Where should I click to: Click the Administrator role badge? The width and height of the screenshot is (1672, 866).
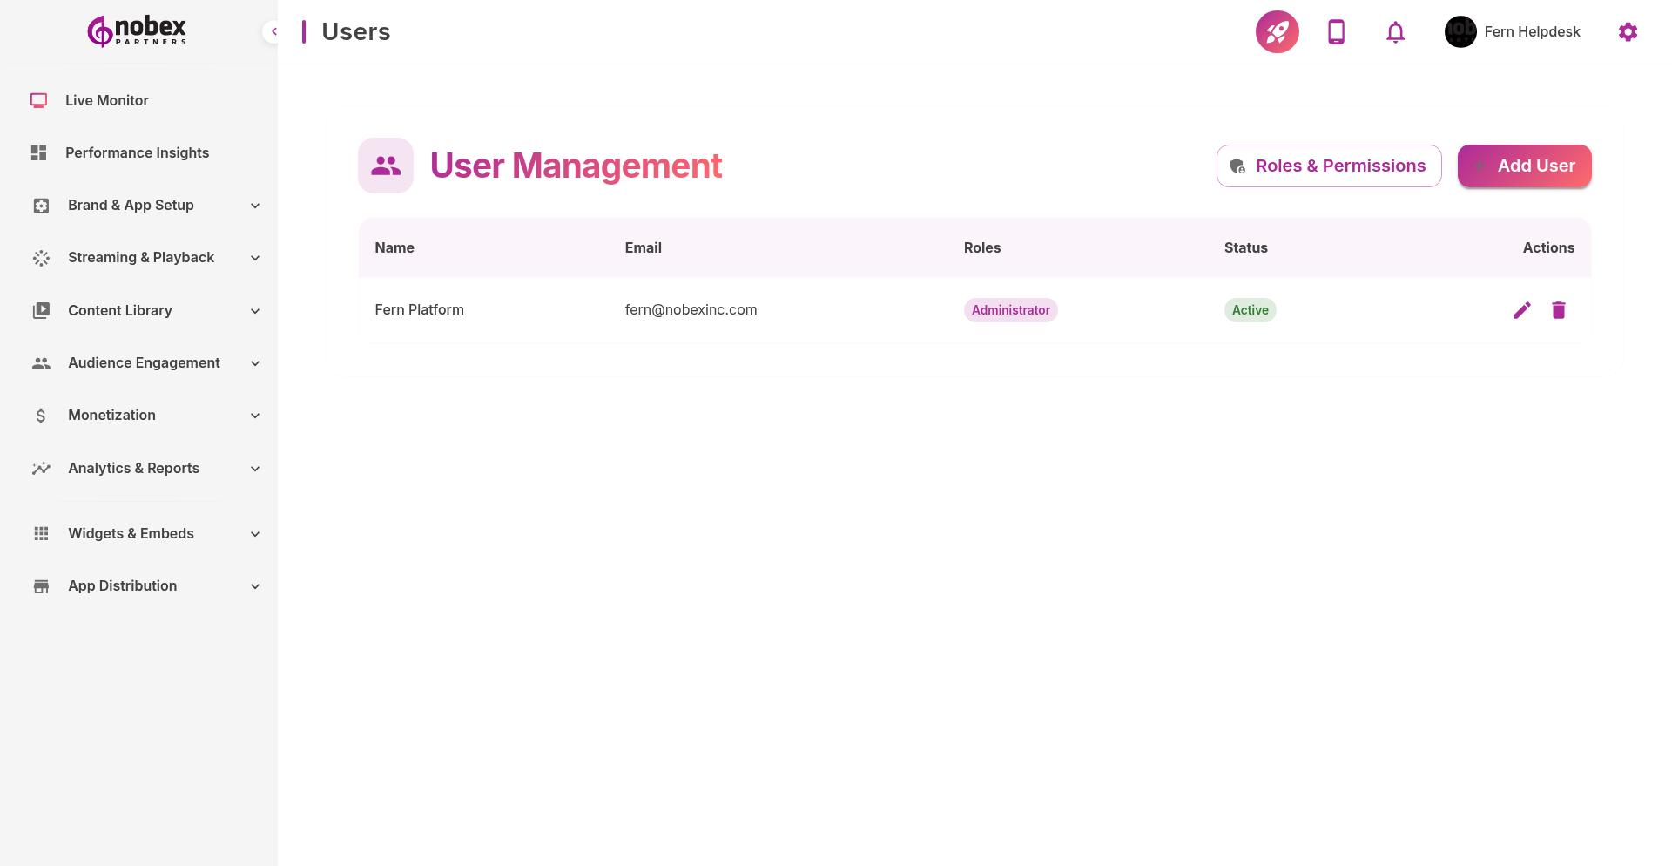pyautogui.click(x=1010, y=310)
